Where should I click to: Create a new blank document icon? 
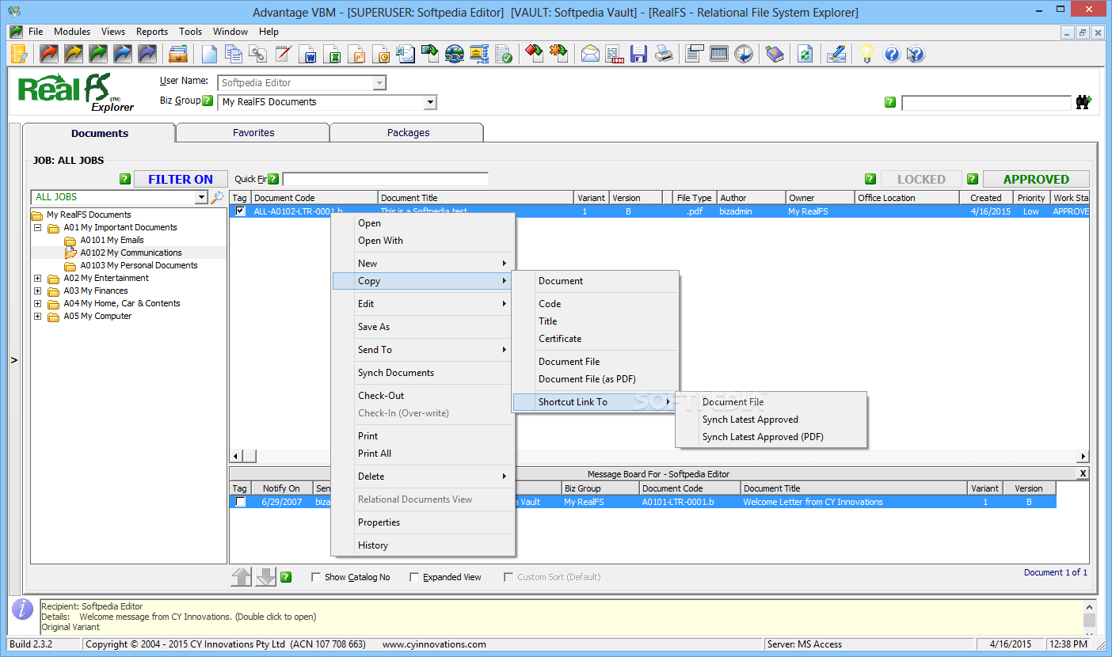pyautogui.click(x=209, y=54)
